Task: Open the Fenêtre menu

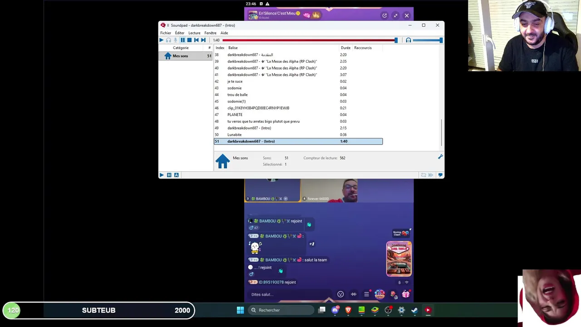Action: [x=210, y=33]
